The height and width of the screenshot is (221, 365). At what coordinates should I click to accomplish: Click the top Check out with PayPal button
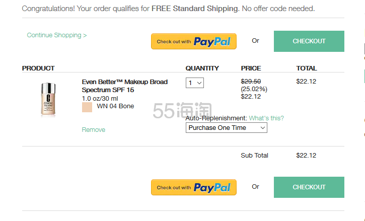point(194,41)
